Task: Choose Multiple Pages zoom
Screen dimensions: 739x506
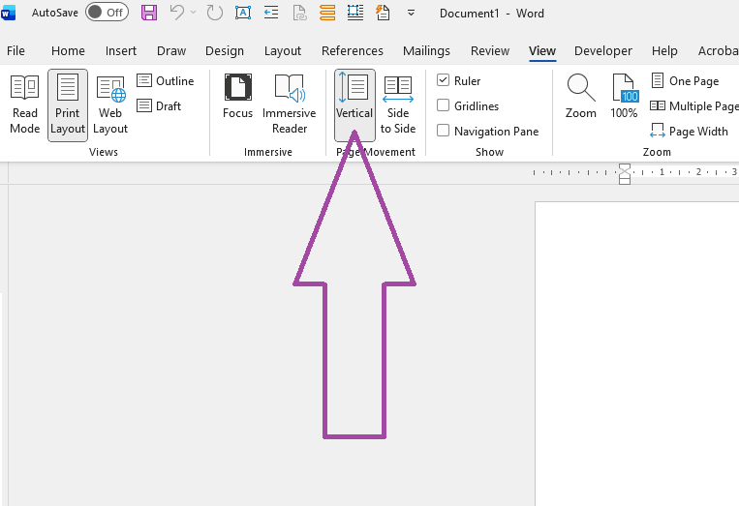Action: [x=694, y=105]
